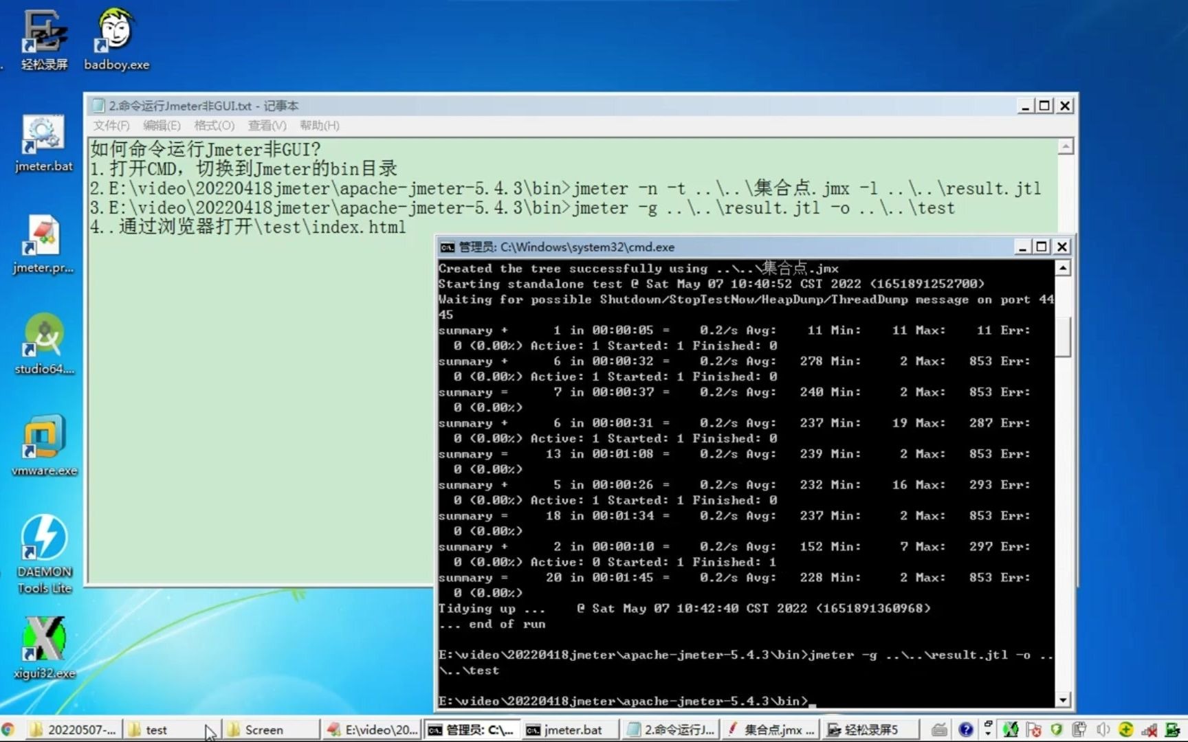The width and height of the screenshot is (1188, 742).
Task: Click the cmd.exe title bar system icon
Action: tap(448, 247)
